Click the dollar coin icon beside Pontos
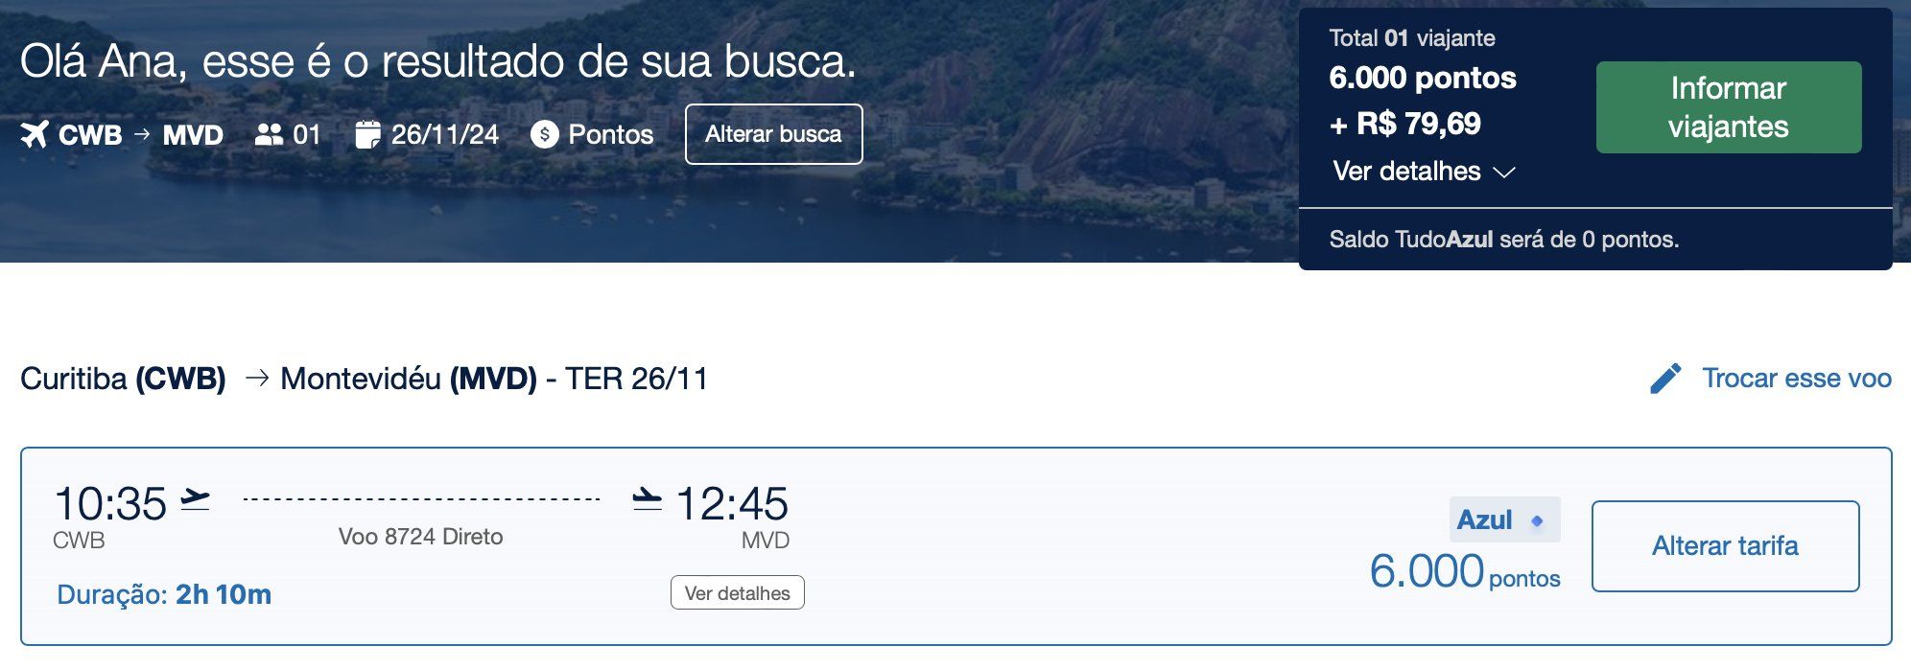Screen dimensions: 1911x669 pos(544,134)
